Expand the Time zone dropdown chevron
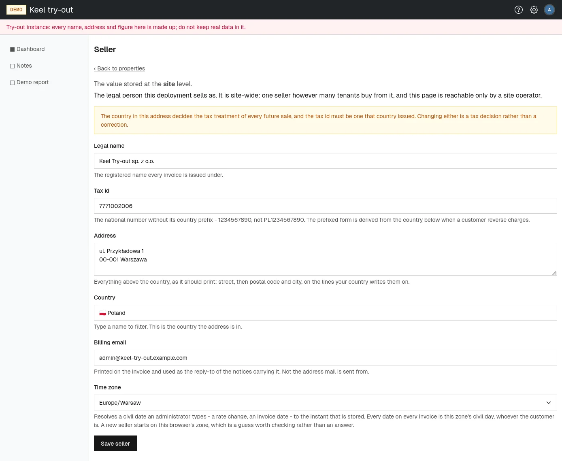Viewport: 562px width, 461px height. tap(549, 403)
